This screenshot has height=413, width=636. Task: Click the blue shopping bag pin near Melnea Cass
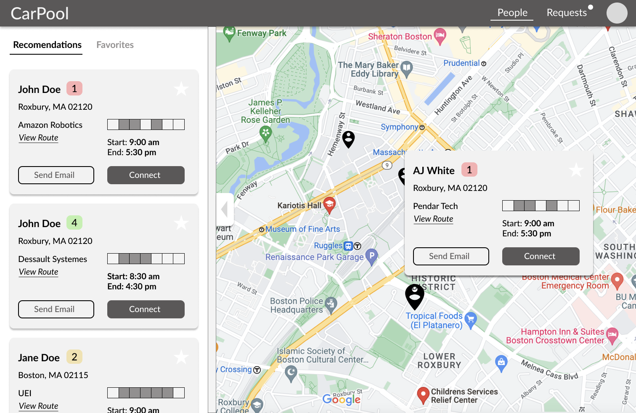pyautogui.click(x=501, y=363)
